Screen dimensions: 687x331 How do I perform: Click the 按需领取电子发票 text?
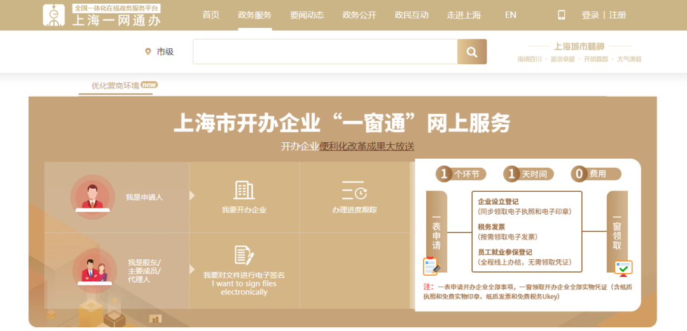point(508,237)
